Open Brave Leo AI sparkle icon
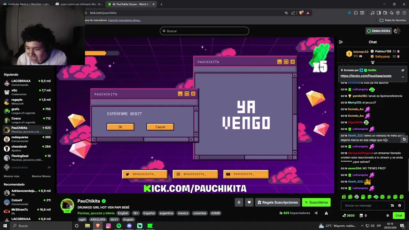The image size is (409, 230). 391,13
